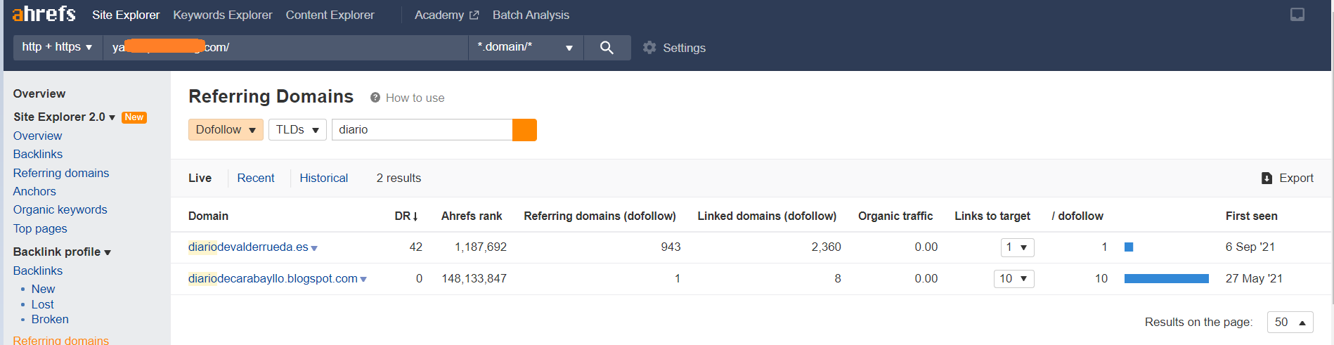
Task: Sort by the Organic traffic column
Action: click(895, 216)
